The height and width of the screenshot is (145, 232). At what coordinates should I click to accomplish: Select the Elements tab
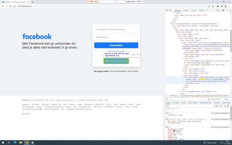(x=177, y=10)
